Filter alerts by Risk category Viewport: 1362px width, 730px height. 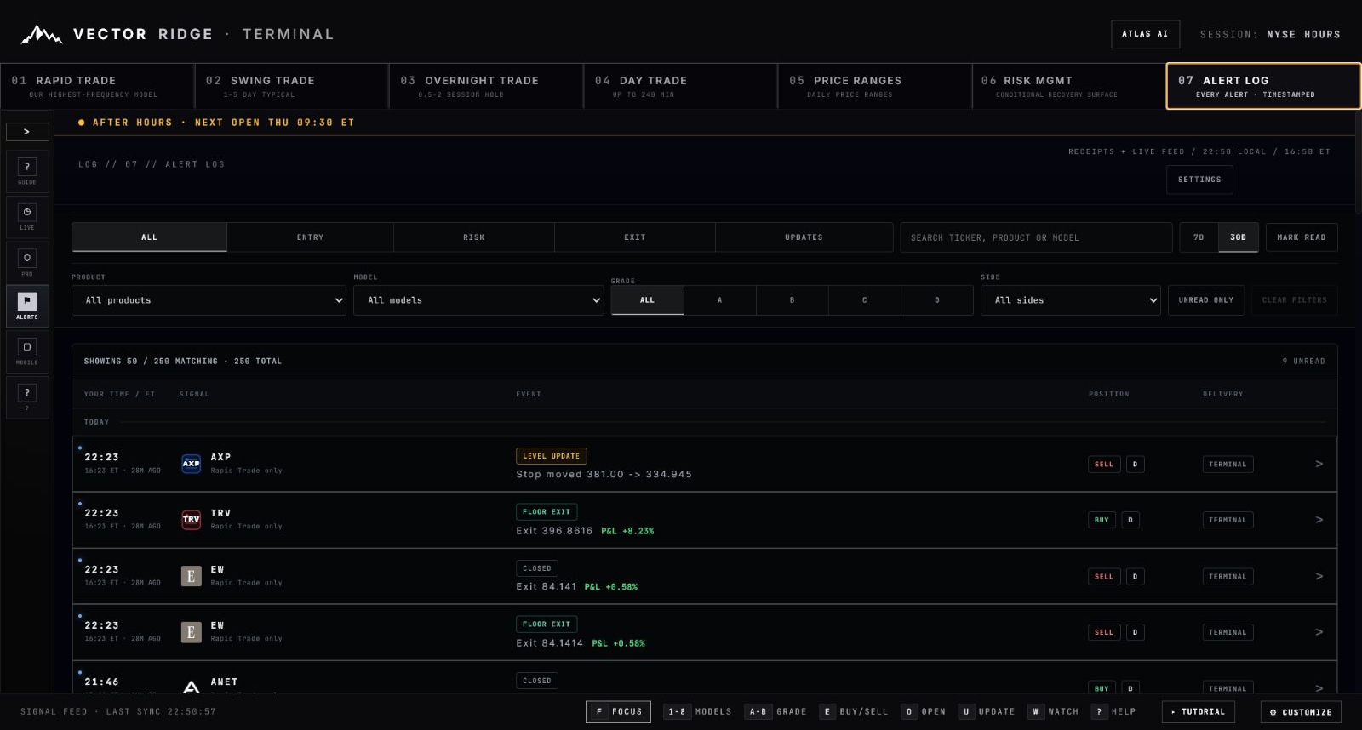[474, 237]
